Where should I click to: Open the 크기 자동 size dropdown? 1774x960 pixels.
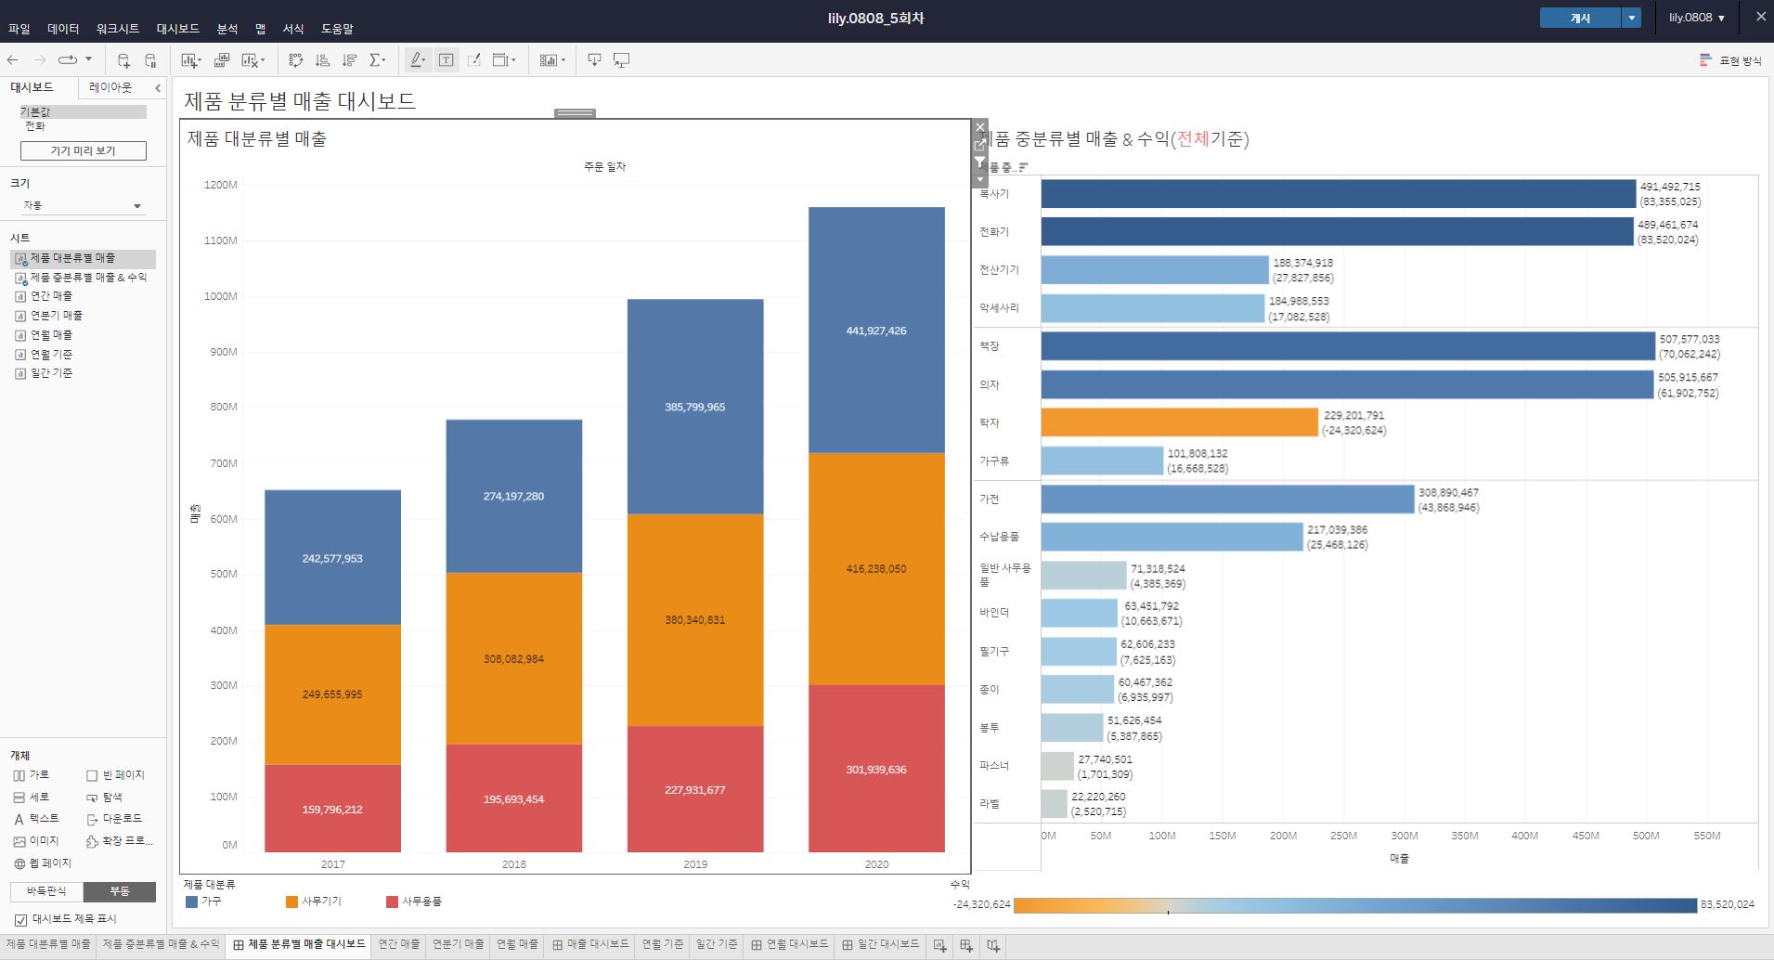click(83, 205)
